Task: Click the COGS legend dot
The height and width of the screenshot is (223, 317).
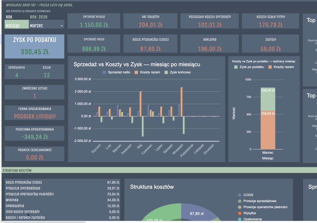Action: point(240,195)
